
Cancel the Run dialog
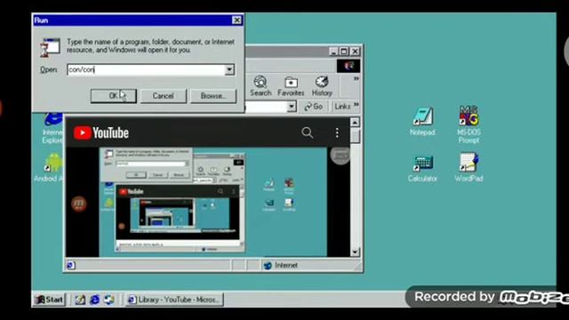pyautogui.click(x=164, y=96)
